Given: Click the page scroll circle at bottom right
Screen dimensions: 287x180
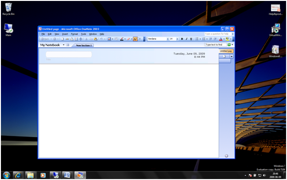Looking at the screenshot, I should pos(226,156).
